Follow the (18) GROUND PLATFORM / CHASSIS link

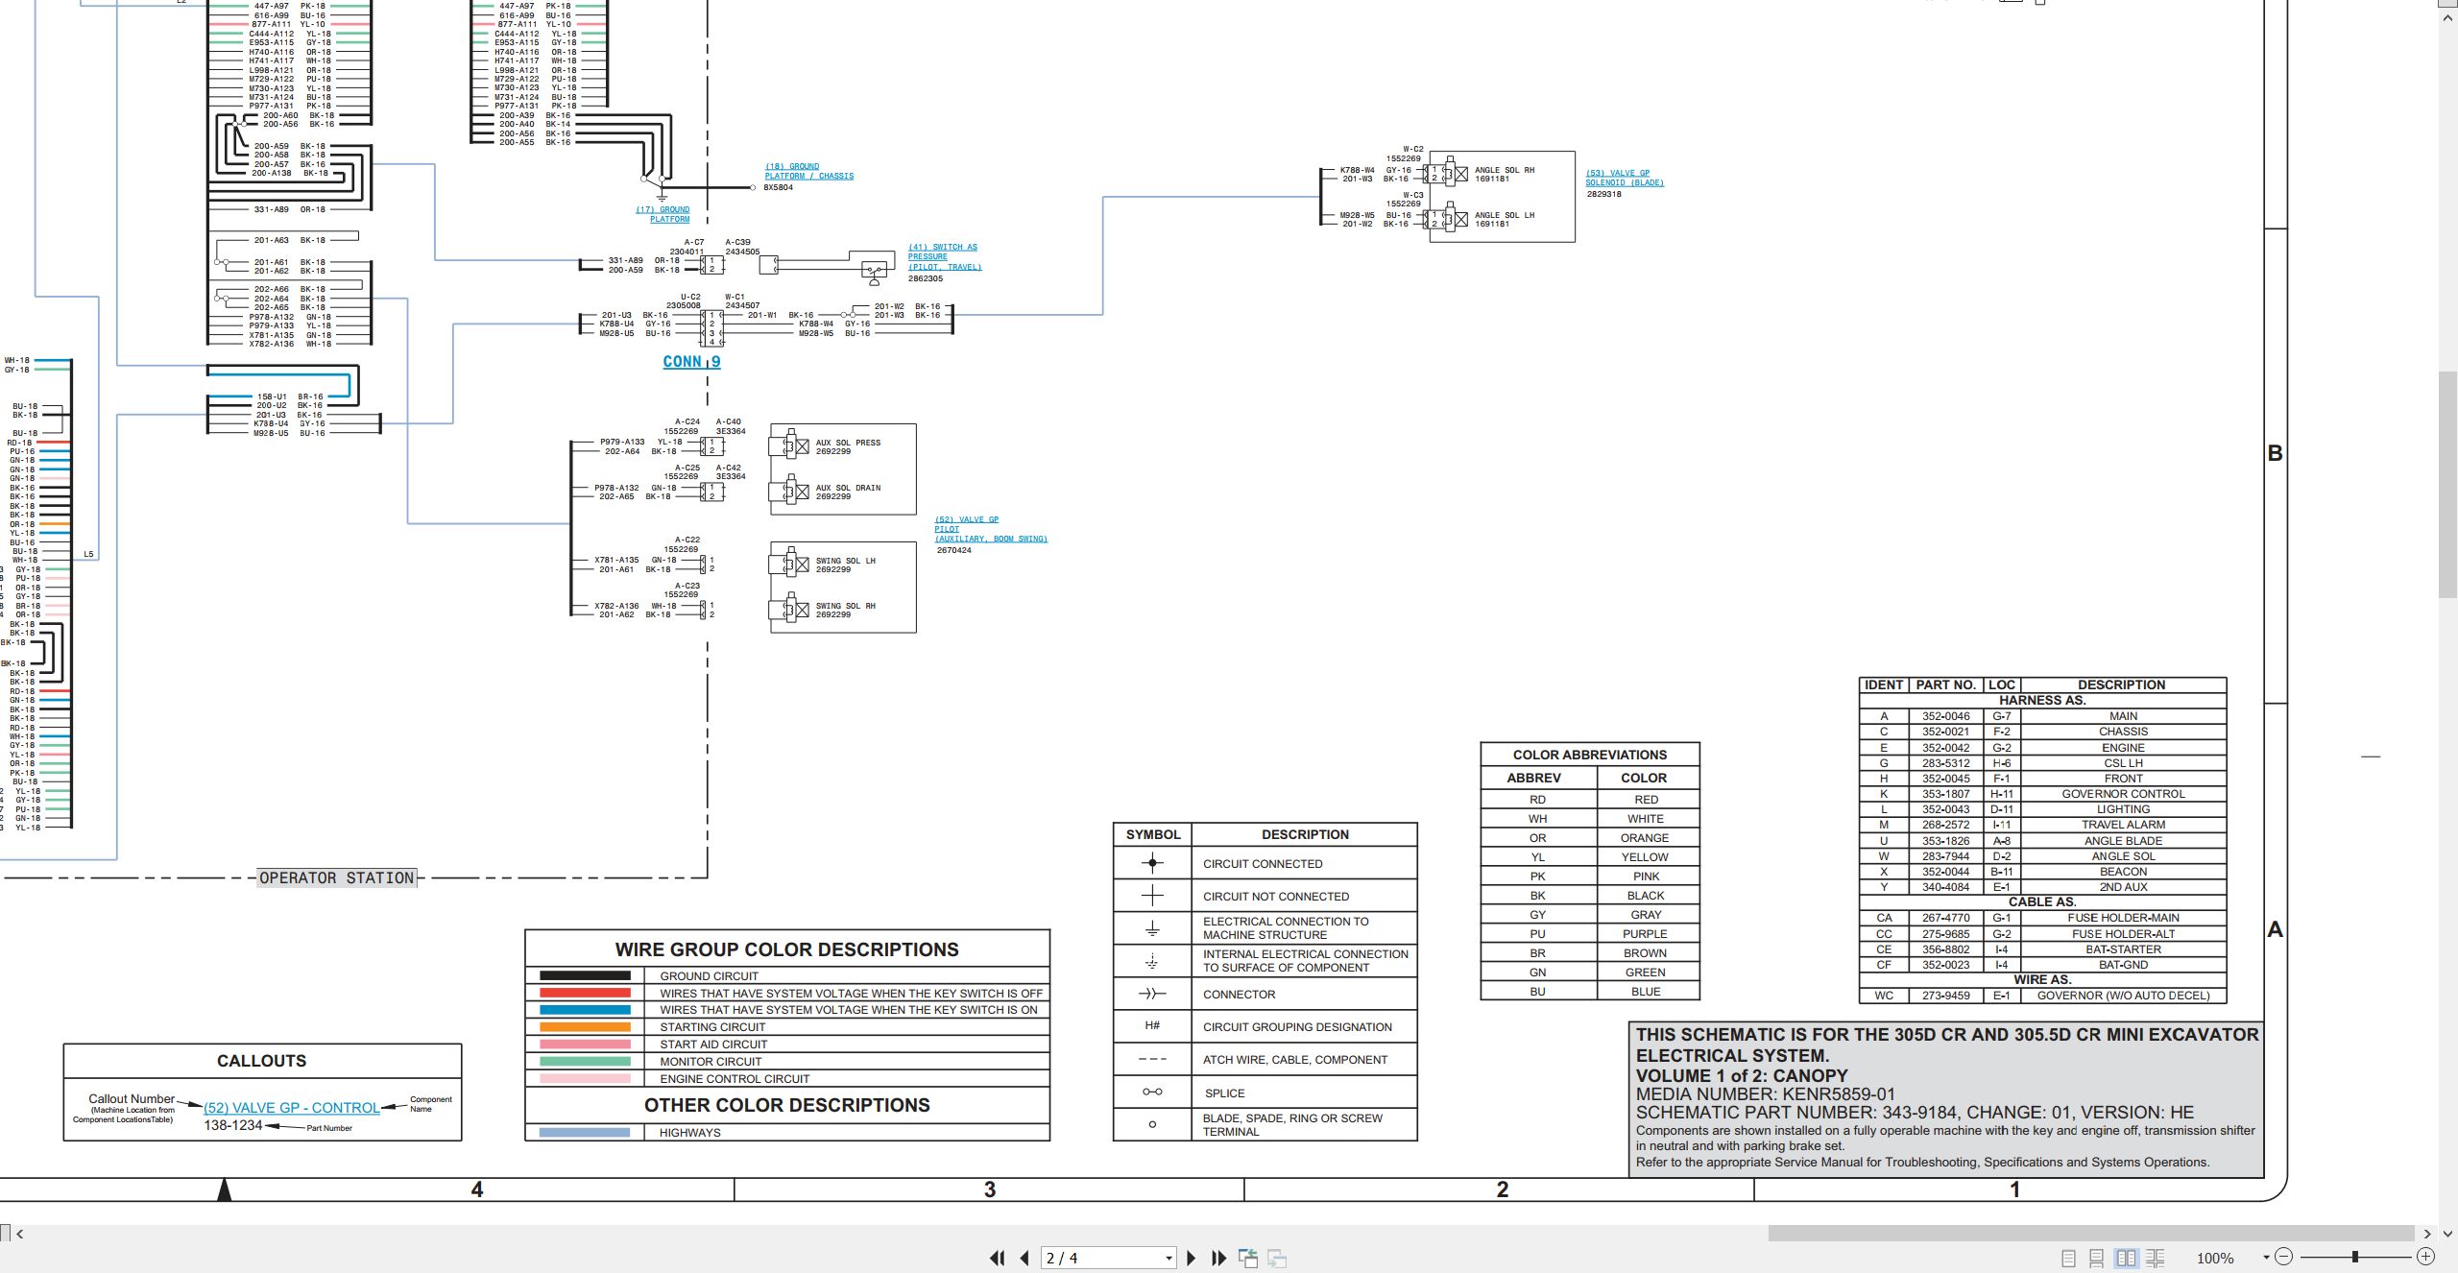[808, 171]
